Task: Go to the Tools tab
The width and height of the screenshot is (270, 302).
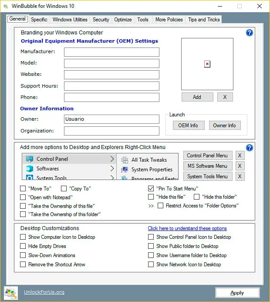Action: [x=143, y=20]
